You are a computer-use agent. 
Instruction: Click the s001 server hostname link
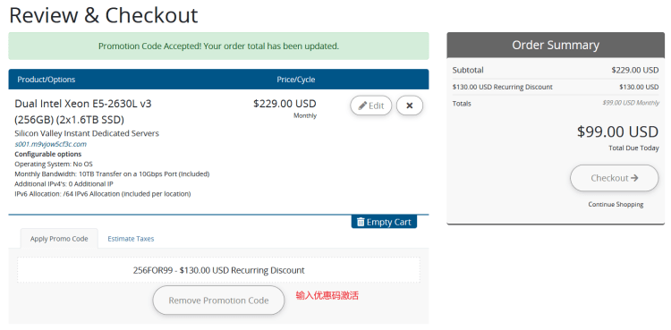(50, 144)
